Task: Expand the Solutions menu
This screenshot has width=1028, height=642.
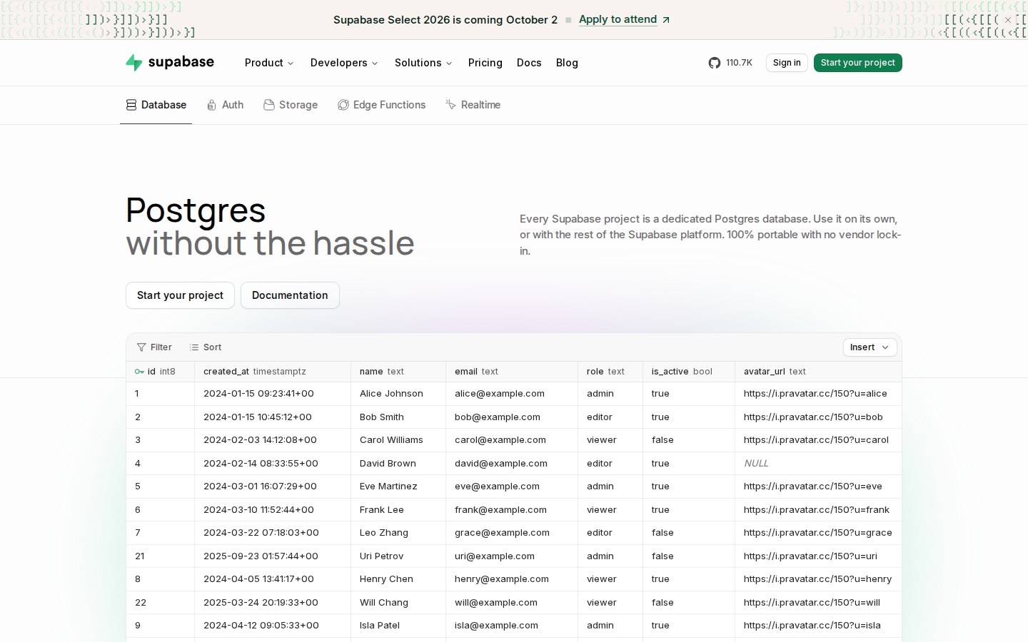Action: point(423,63)
